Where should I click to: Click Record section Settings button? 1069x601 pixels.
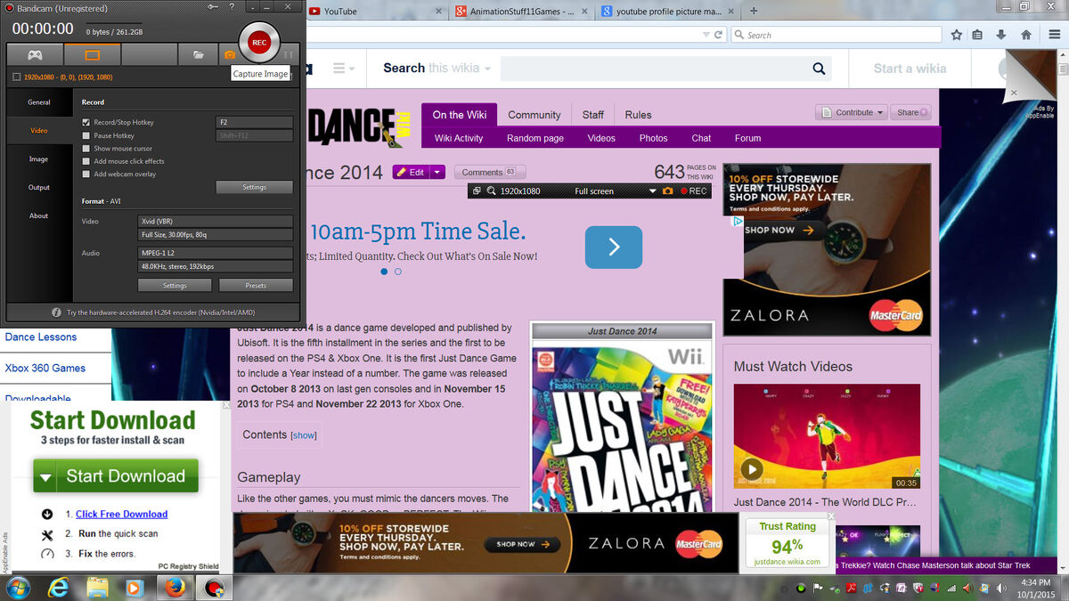pos(254,188)
